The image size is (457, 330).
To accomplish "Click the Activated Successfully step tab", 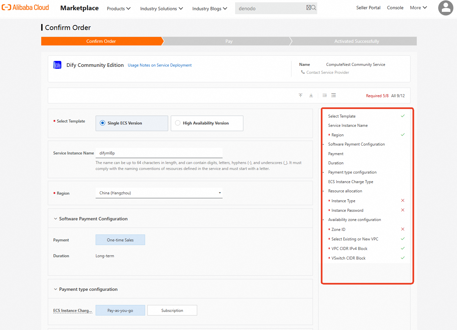I will coord(356,41).
